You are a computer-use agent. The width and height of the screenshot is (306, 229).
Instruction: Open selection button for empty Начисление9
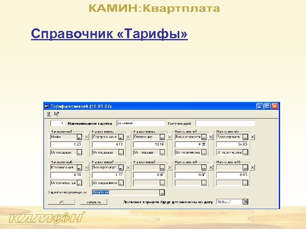[x=204, y=168]
